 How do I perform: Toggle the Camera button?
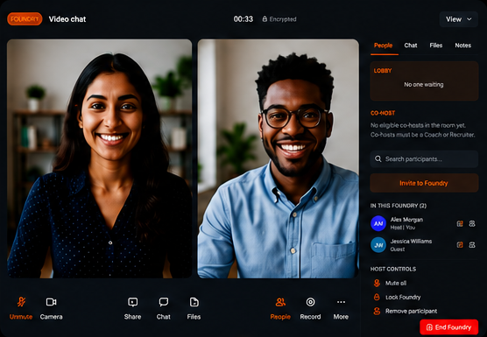(x=52, y=307)
